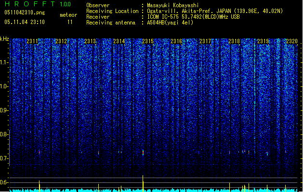Viewport: 303px width, 192px height.
Task: Click the 1.1 kHz axis tick label
Action: 4,62
